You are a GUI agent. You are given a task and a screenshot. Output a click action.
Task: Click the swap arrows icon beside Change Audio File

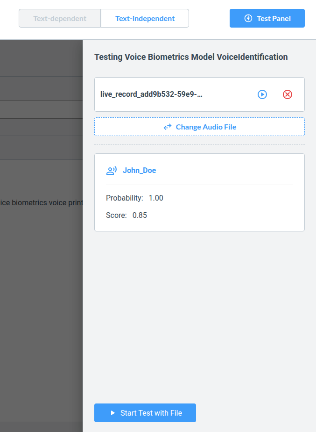pyautogui.click(x=168, y=127)
